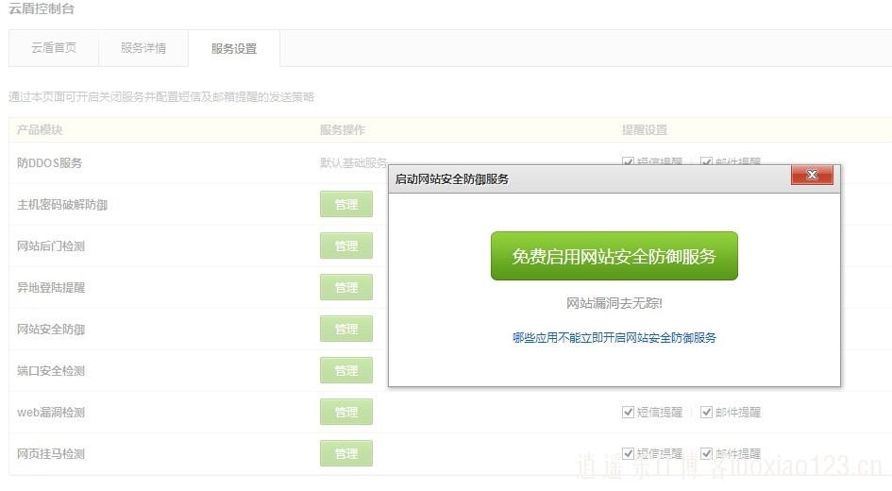Toggle 邮件提醒 checkbox for web漏洞检测

coord(707,412)
